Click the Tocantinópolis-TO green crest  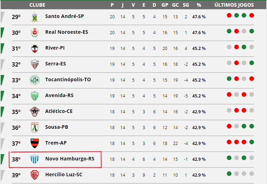(35, 80)
